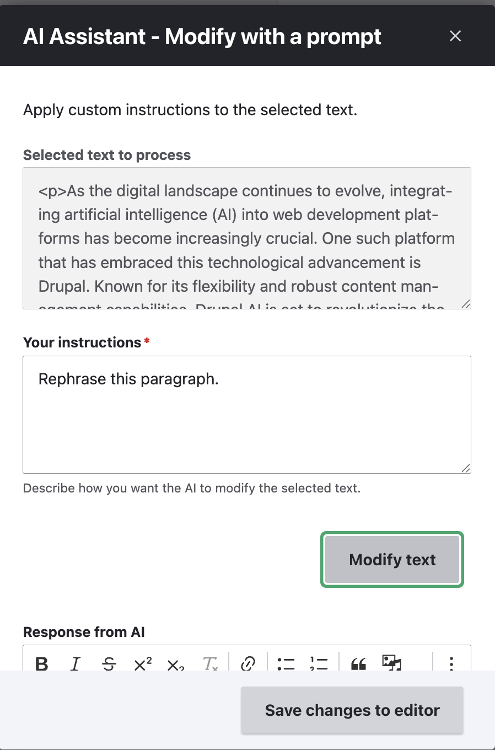Screen dimensions: 495x750
Task: Click Save changes to editor
Action: (x=352, y=710)
